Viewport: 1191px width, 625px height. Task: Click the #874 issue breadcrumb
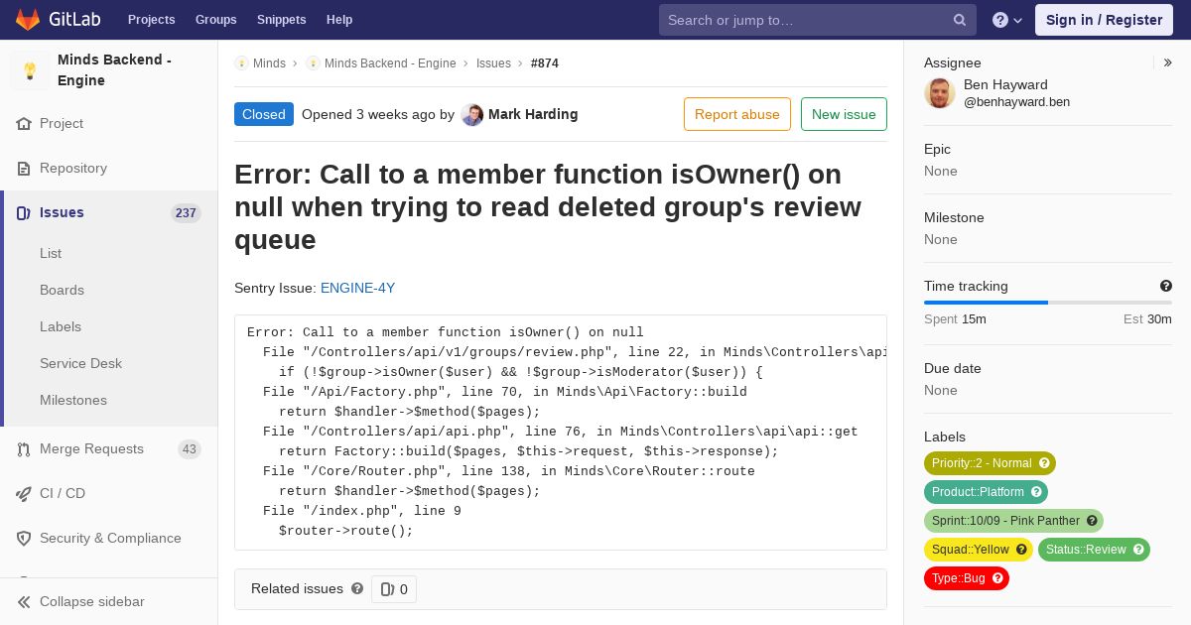pyautogui.click(x=545, y=63)
